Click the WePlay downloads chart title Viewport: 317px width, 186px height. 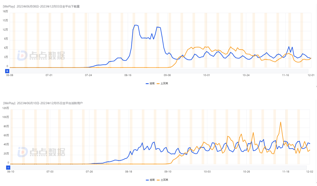[x=41, y=6]
